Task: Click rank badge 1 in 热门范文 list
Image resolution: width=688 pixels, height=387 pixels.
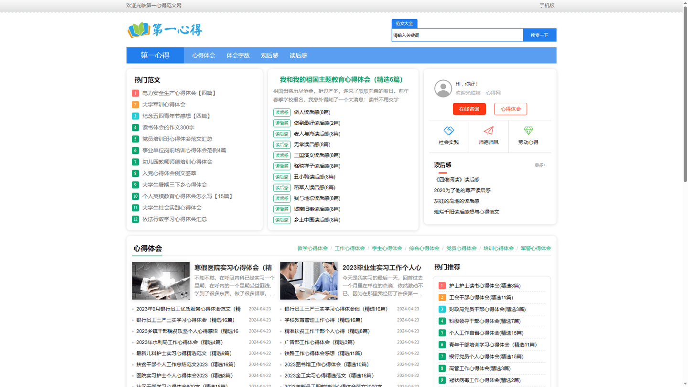Action: click(135, 93)
